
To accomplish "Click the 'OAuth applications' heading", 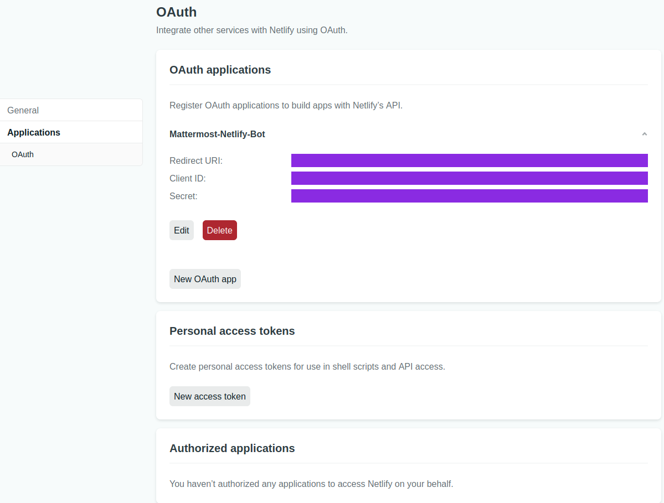I will [220, 70].
